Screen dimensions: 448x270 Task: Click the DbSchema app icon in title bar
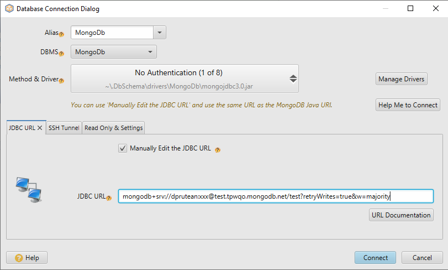(x=9, y=9)
